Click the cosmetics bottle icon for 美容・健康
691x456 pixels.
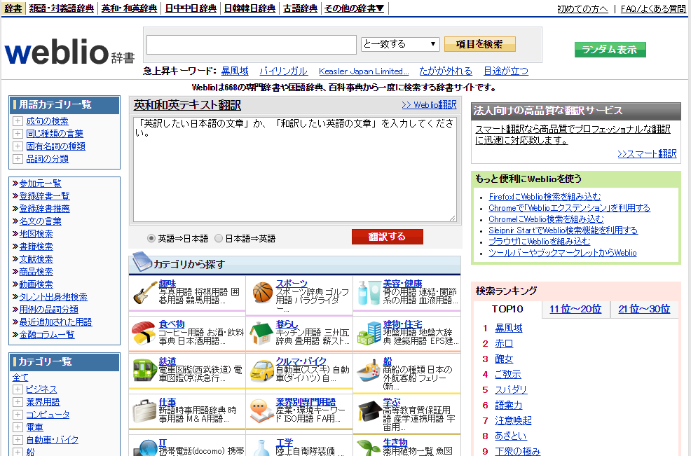coord(369,293)
